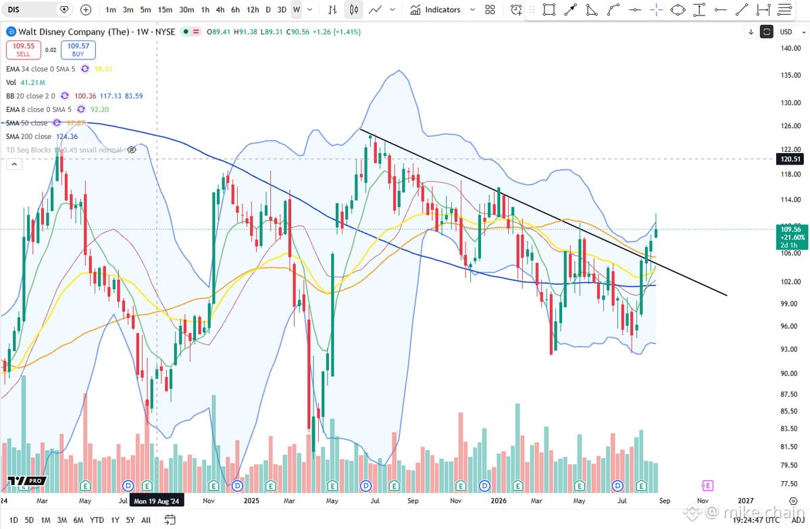This screenshot has height=529, width=810.
Task: Click the TradingView PRO logo
Action: click(x=27, y=480)
